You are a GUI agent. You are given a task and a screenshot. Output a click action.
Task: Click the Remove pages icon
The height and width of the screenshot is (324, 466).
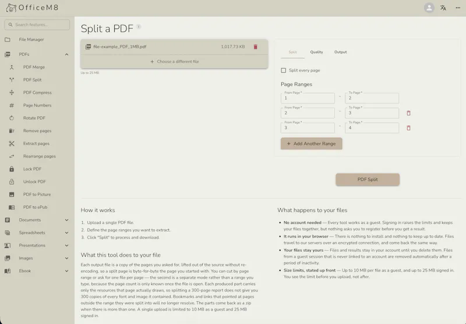pos(12,131)
